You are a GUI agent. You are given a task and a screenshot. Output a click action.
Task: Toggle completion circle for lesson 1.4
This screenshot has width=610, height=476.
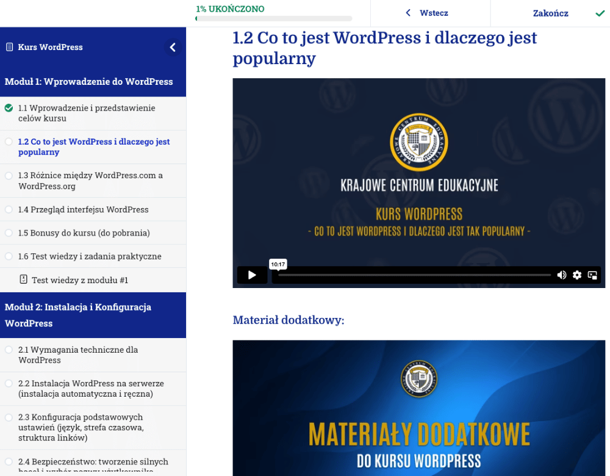point(9,209)
